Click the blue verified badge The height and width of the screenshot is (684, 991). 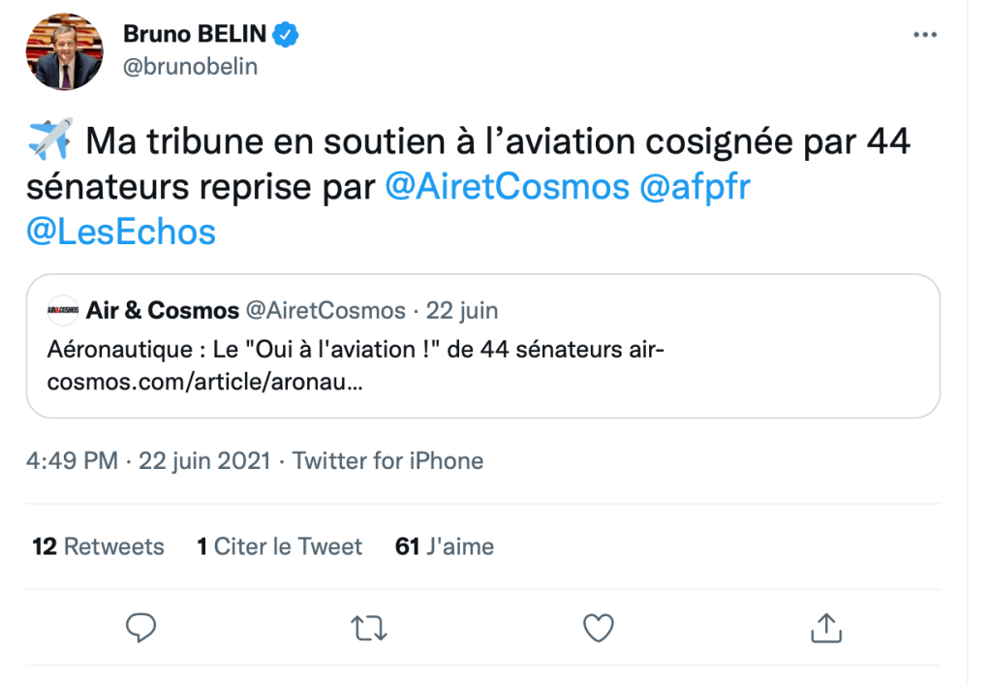(x=285, y=36)
